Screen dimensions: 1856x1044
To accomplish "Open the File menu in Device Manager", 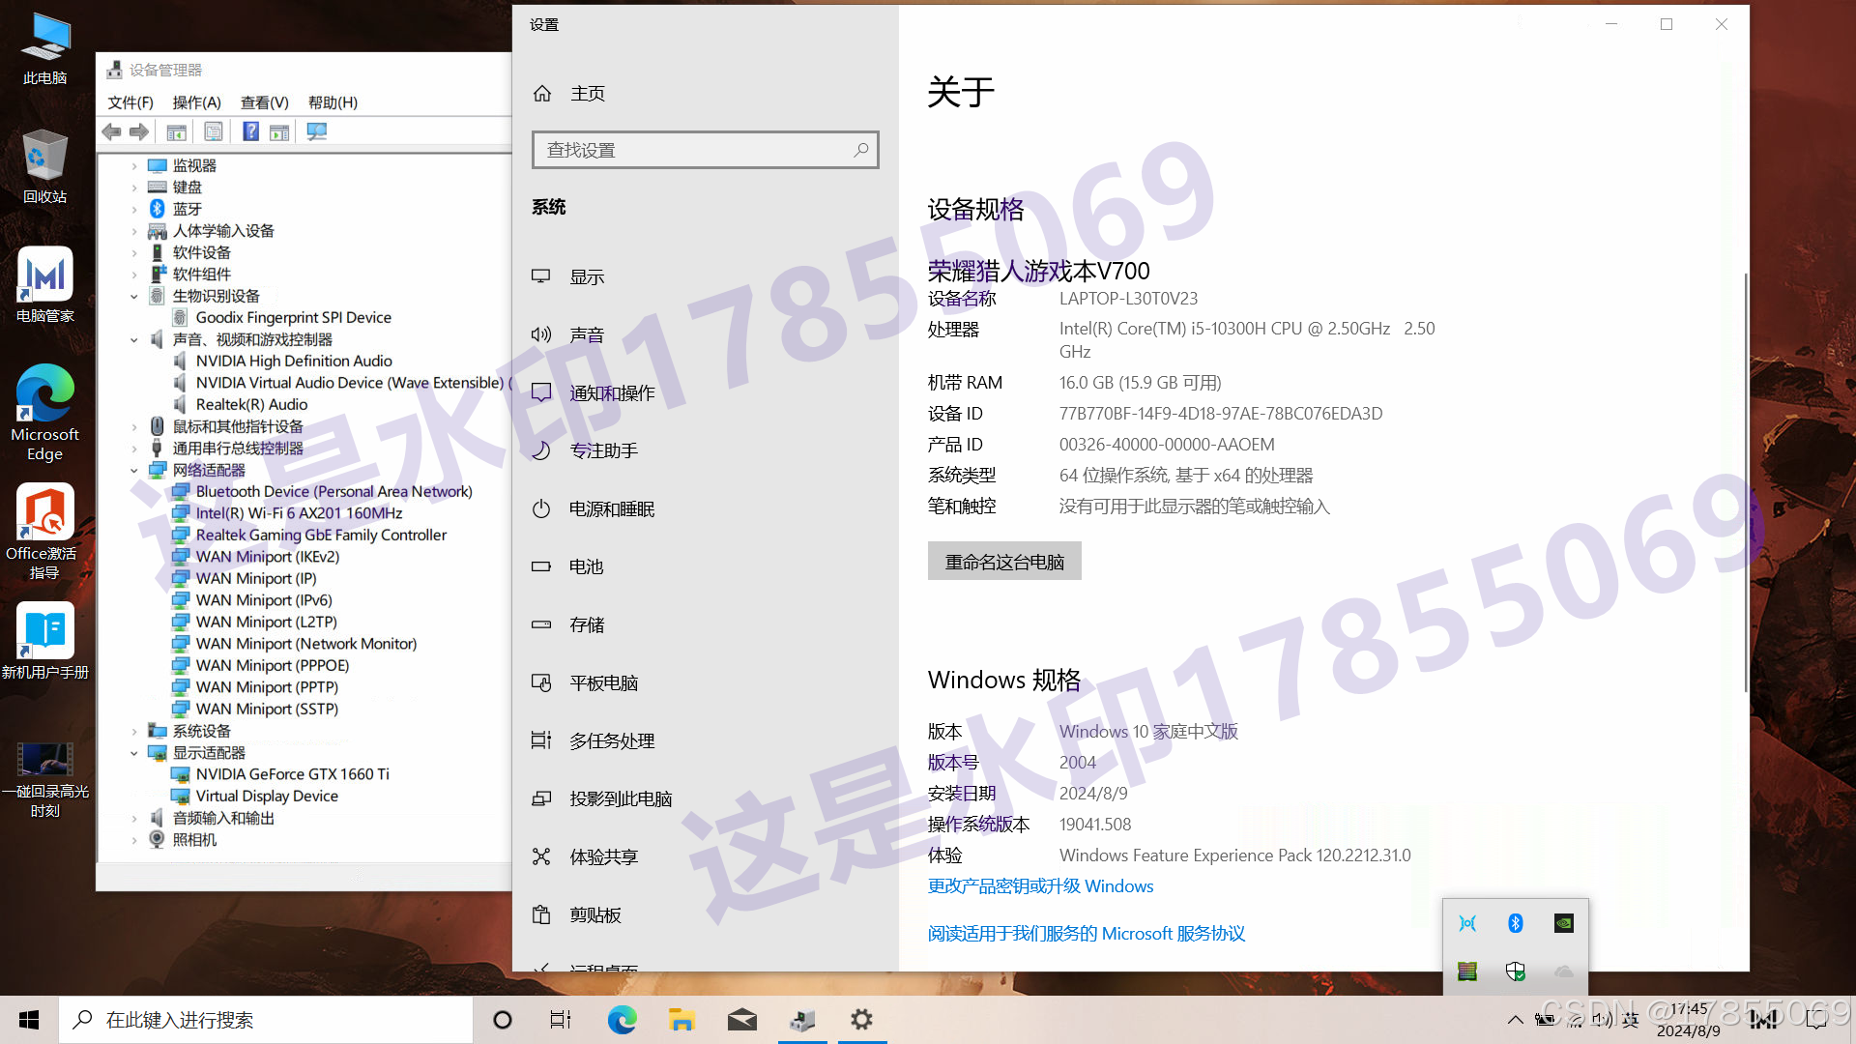I will (x=130, y=102).
